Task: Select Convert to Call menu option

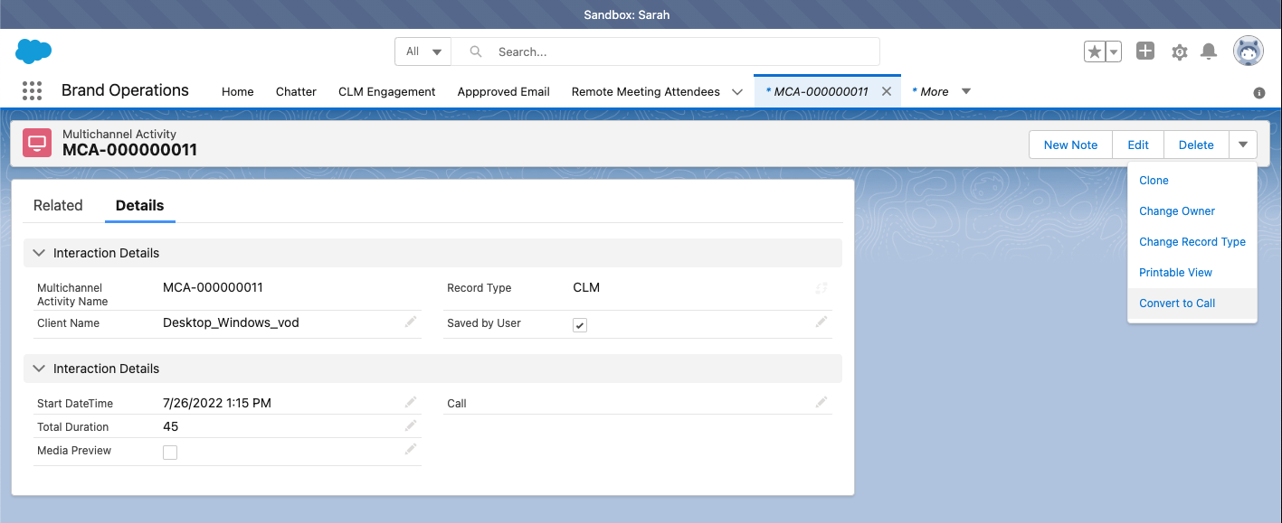Action: click(1177, 304)
